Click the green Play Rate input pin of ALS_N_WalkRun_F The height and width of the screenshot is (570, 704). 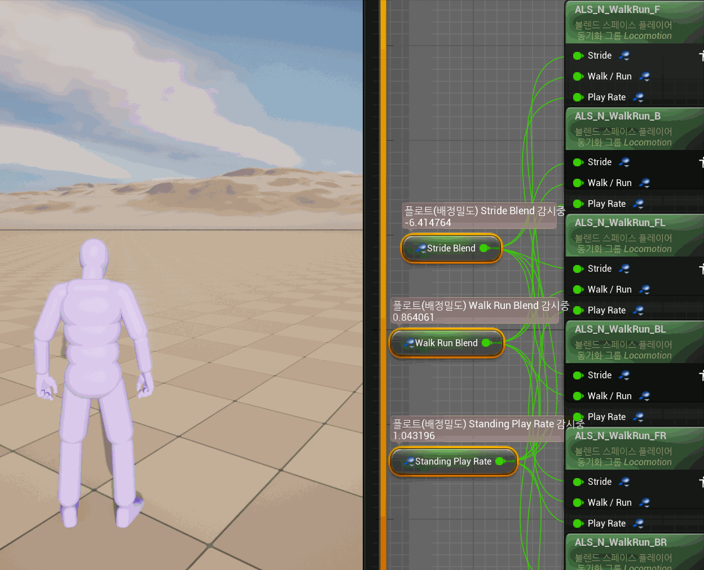click(x=578, y=98)
